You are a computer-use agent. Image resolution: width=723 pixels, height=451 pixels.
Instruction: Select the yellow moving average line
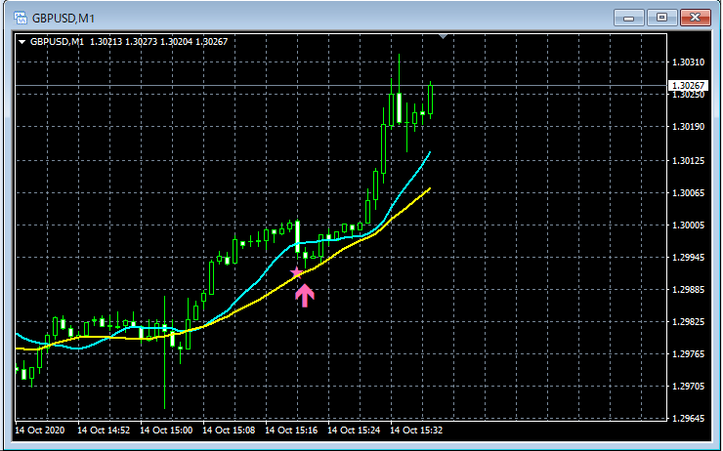tap(258, 300)
